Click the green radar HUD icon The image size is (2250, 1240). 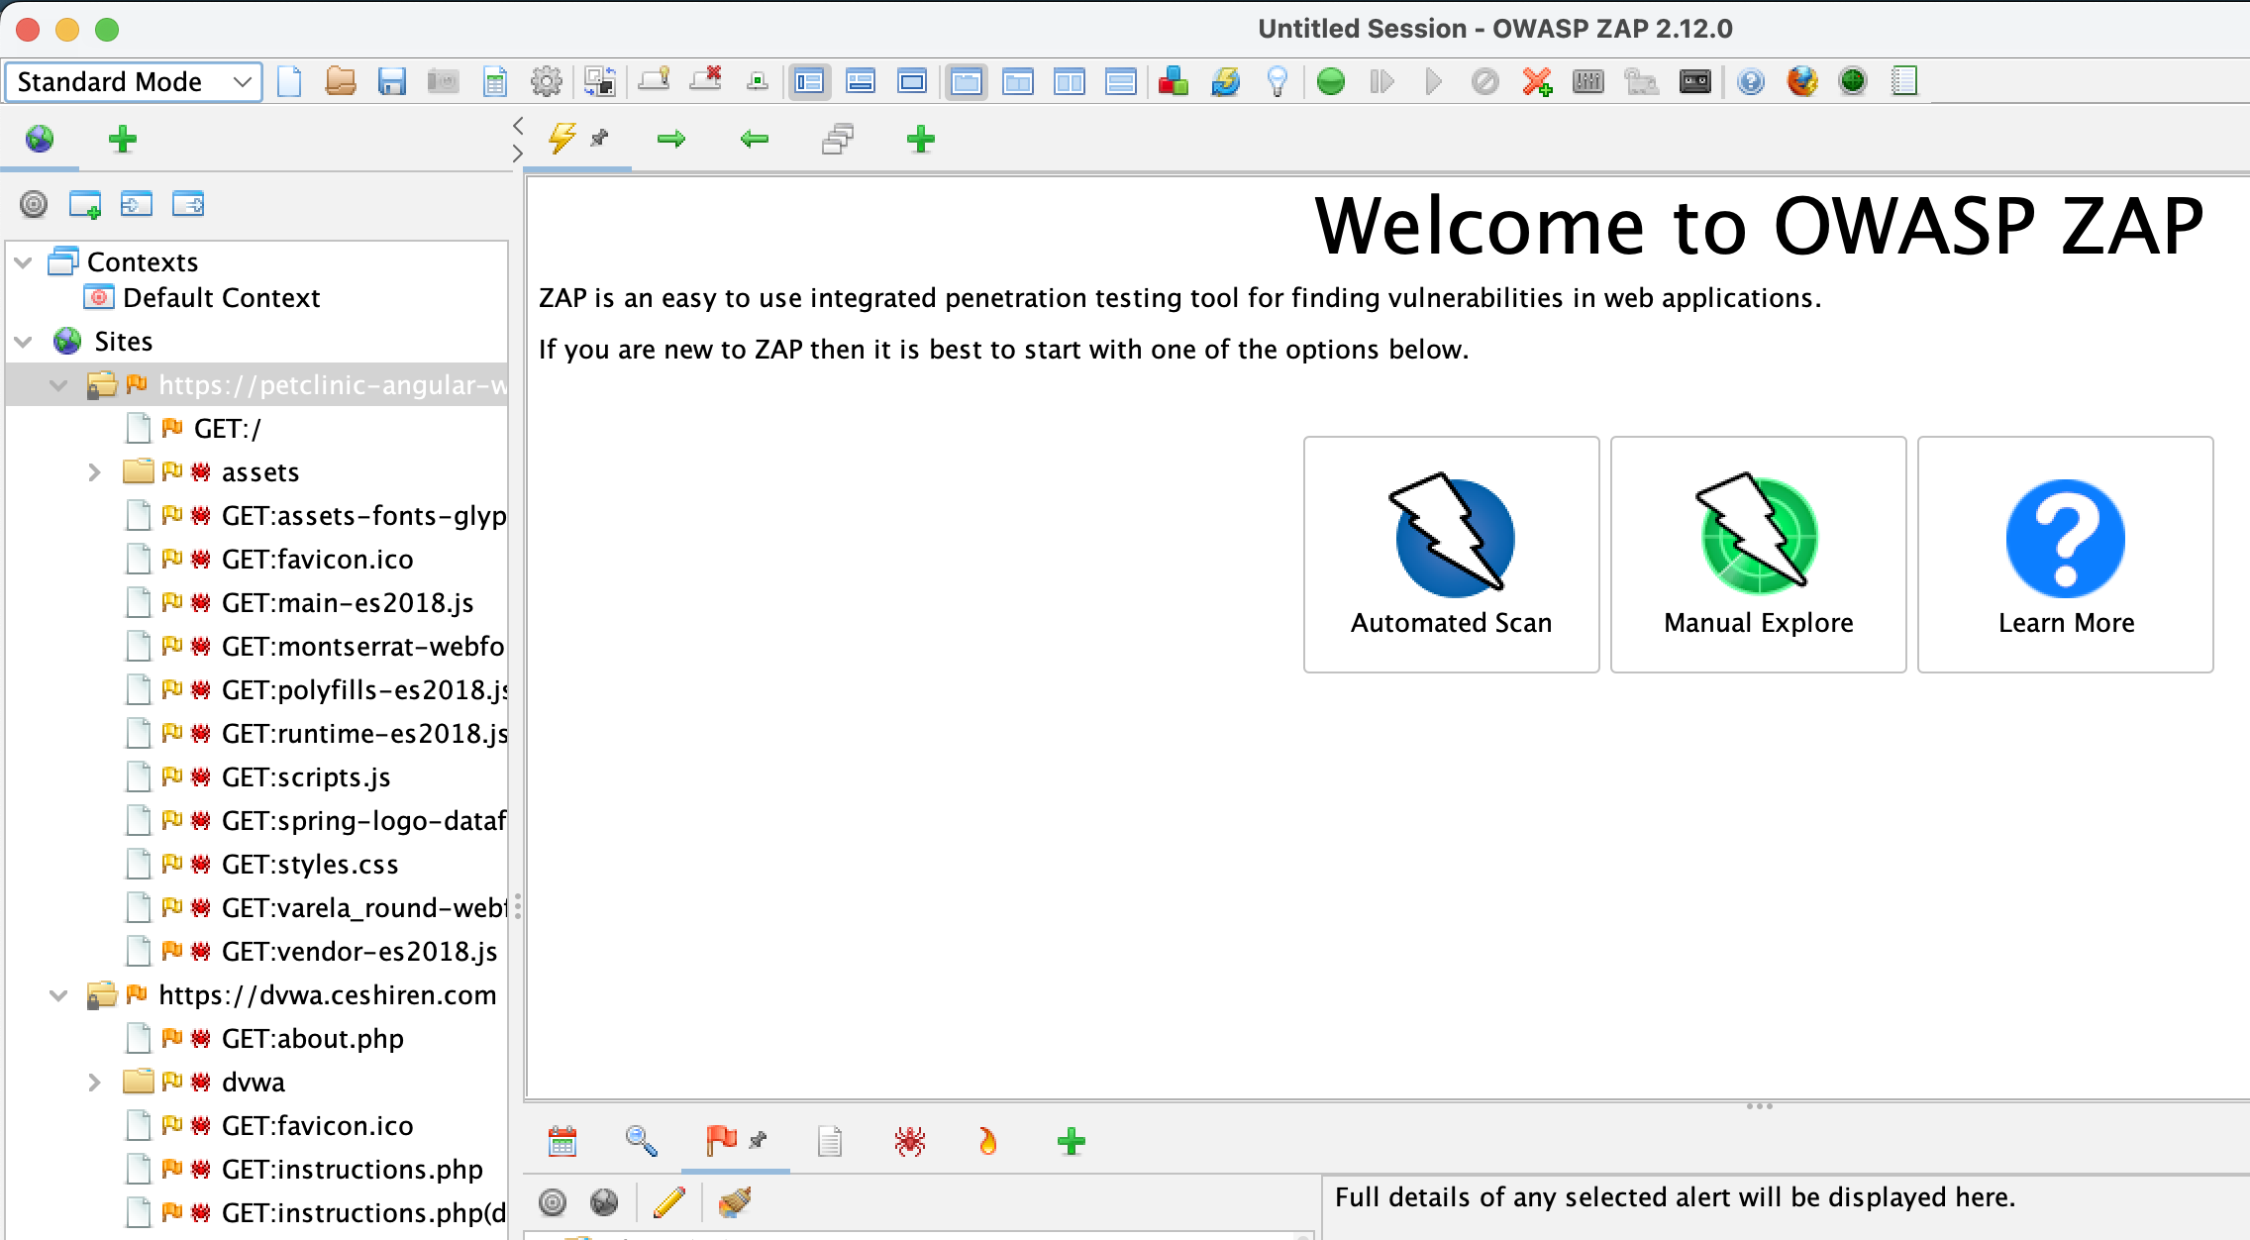click(1853, 82)
